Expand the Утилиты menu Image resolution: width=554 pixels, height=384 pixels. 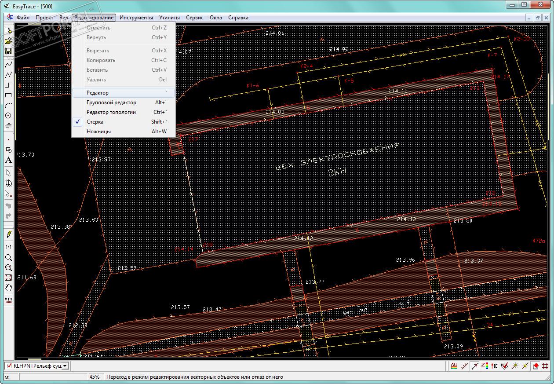tap(169, 18)
